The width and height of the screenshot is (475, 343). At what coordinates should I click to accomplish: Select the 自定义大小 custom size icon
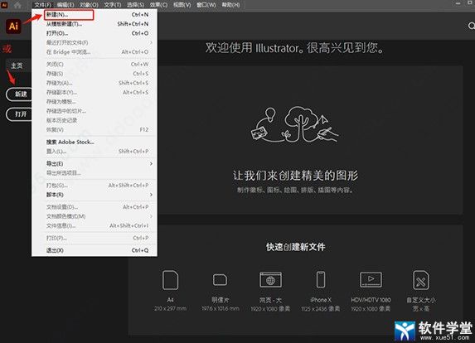421,280
